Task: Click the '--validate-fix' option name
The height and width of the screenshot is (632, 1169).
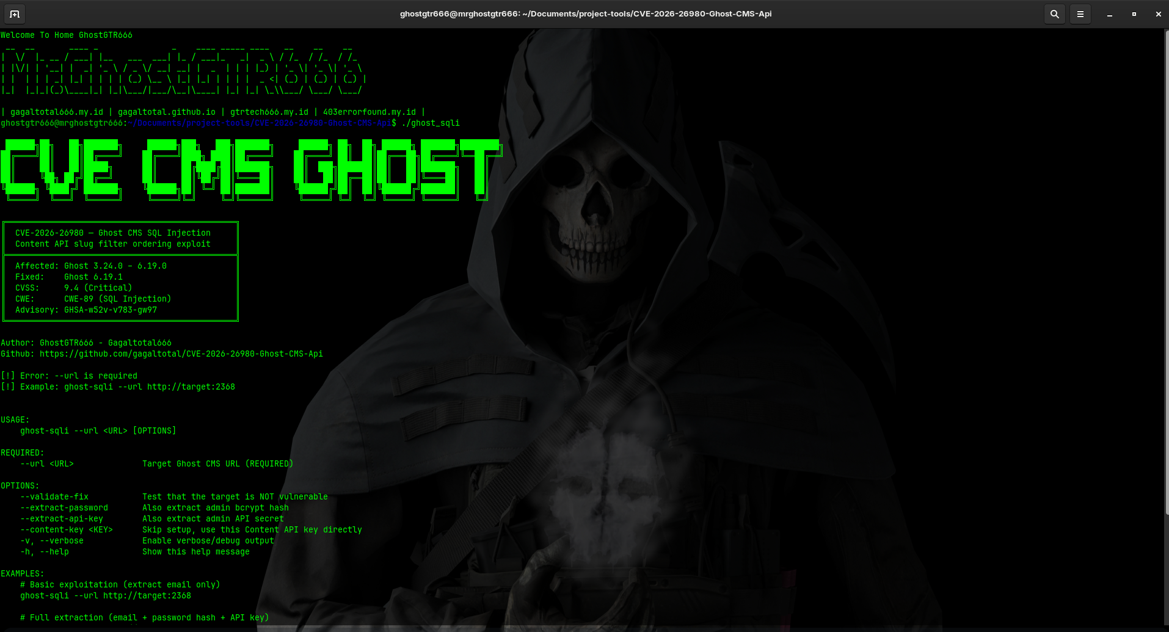Action: [54, 497]
